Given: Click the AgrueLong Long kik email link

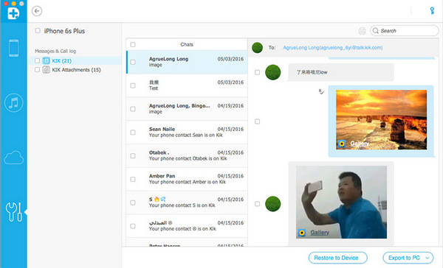Looking at the screenshot, I should tap(333, 48).
